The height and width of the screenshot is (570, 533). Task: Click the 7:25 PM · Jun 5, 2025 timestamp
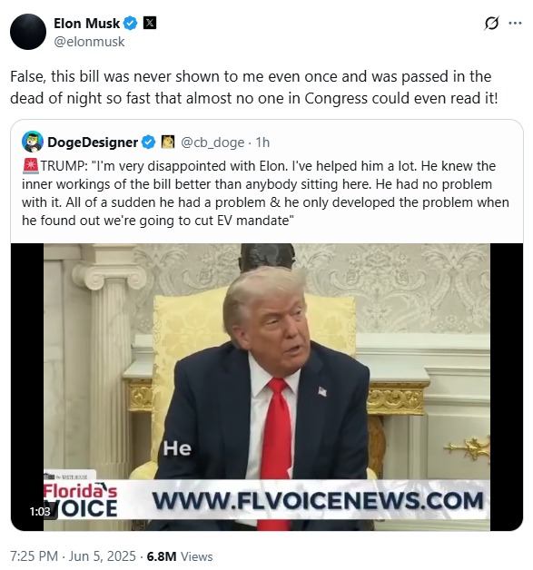[73, 556]
